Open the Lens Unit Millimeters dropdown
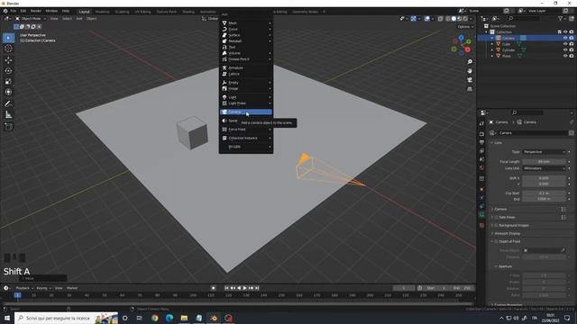 (x=544, y=168)
